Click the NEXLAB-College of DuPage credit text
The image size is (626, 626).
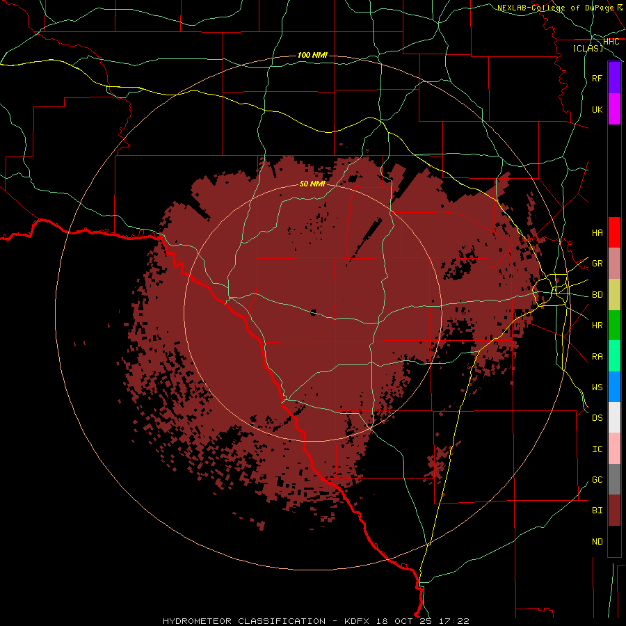[x=555, y=8]
